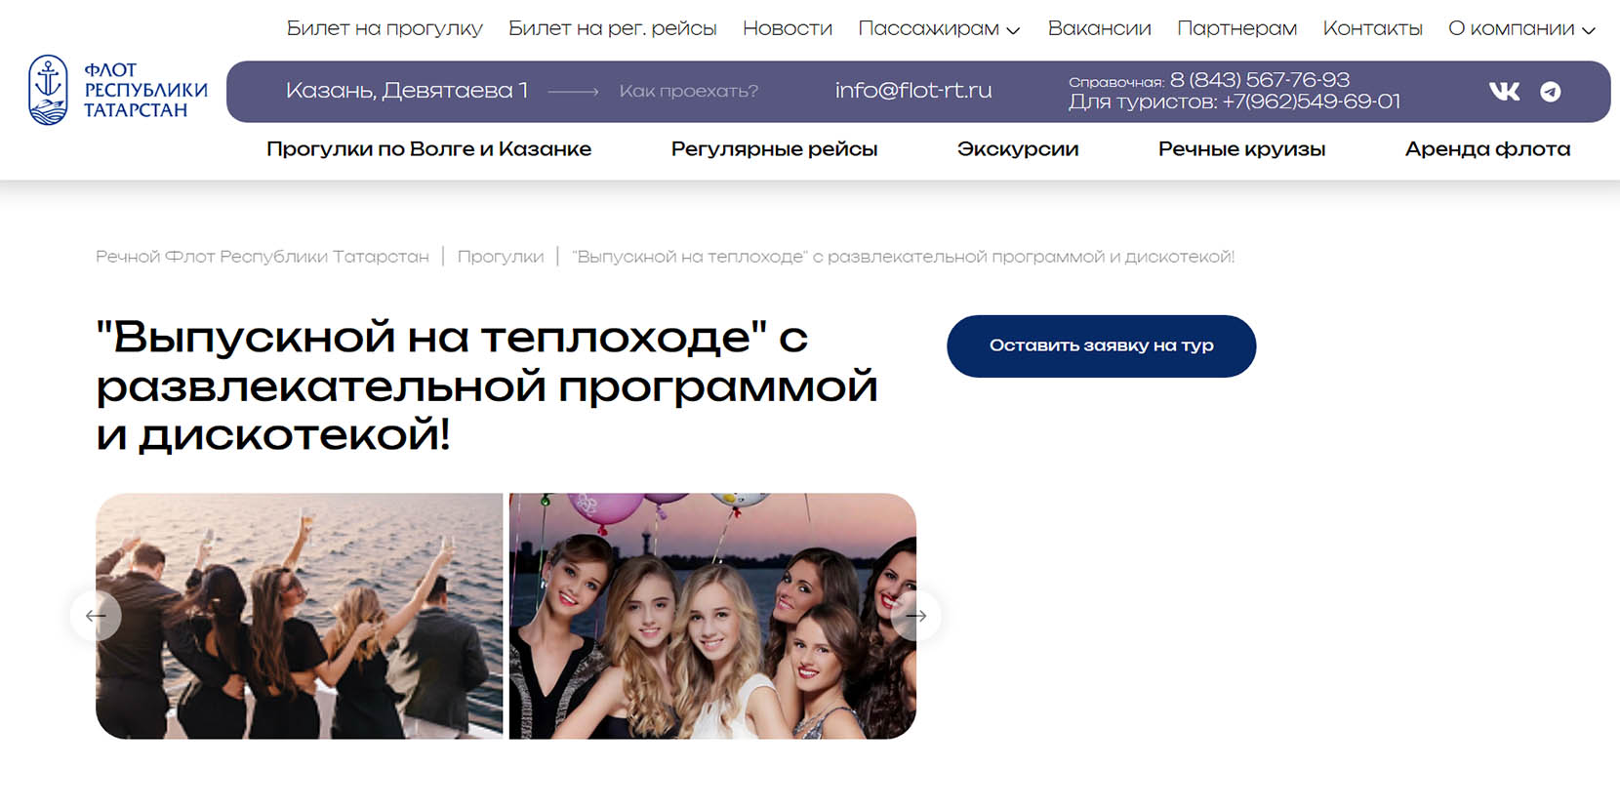This screenshot has width=1620, height=810.
Task: Open the photo of girls with balloons
Action: tap(712, 616)
